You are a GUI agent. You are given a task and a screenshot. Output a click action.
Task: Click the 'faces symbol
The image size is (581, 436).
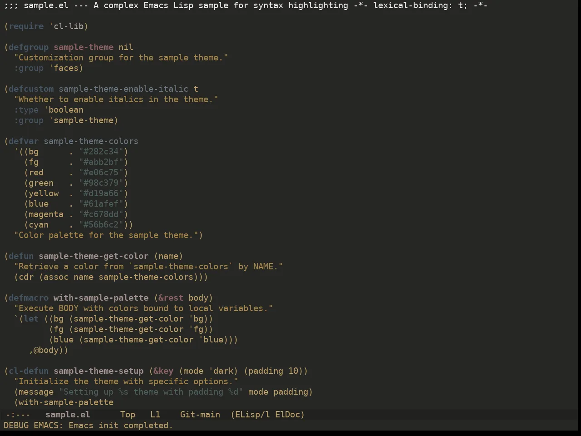click(64, 68)
